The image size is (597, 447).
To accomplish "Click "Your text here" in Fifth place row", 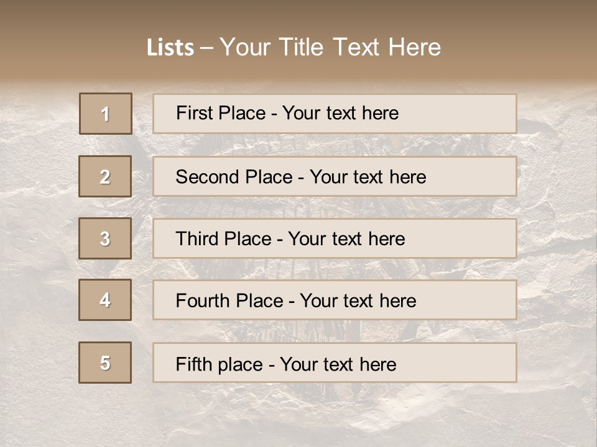I will point(338,364).
